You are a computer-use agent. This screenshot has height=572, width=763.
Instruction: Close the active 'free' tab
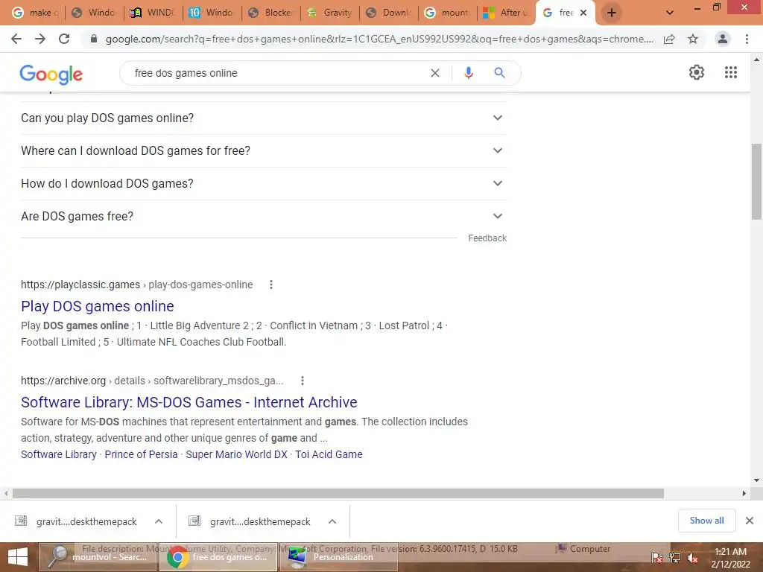click(x=583, y=13)
